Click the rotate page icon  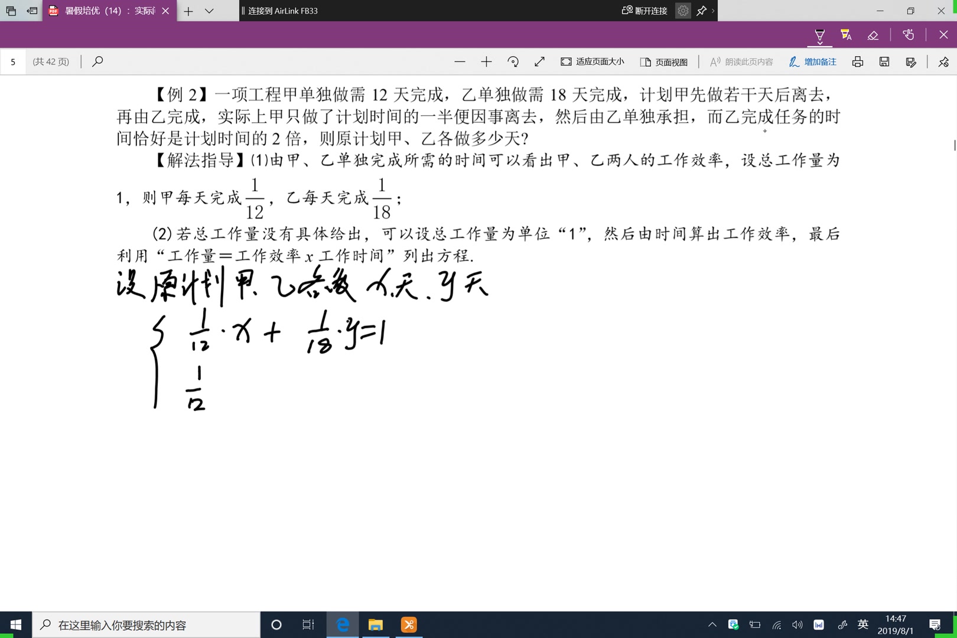[x=513, y=61]
